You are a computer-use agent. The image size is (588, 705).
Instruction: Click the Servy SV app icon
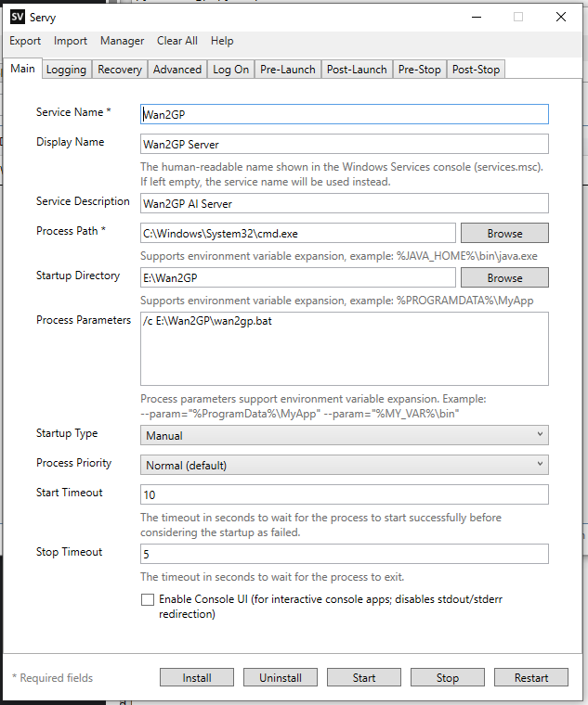(x=17, y=17)
